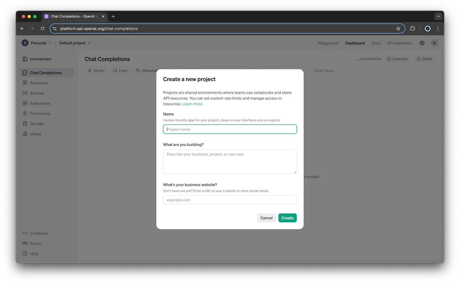Click the Model filter chip
Image resolution: width=460 pixels, height=284 pixels.
pyautogui.click(x=96, y=71)
